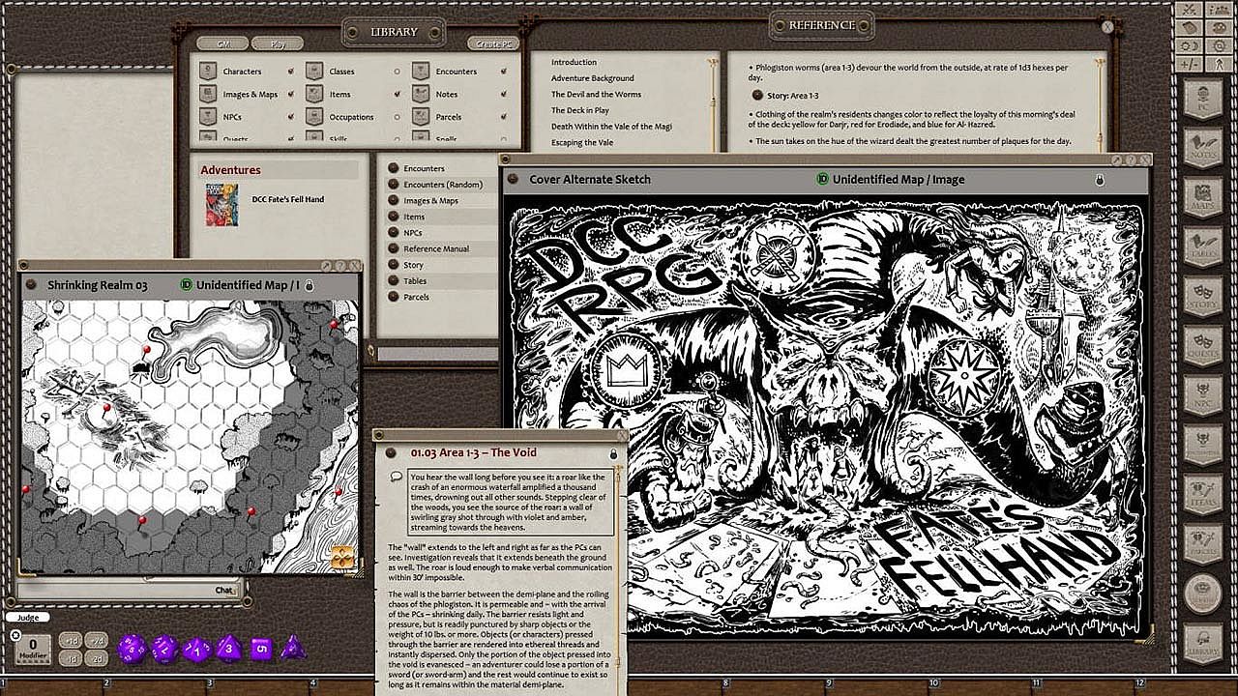The height and width of the screenshot is (696, 1238).
Task: Click the purple d4 pyramid die
Action: (293, 648)
